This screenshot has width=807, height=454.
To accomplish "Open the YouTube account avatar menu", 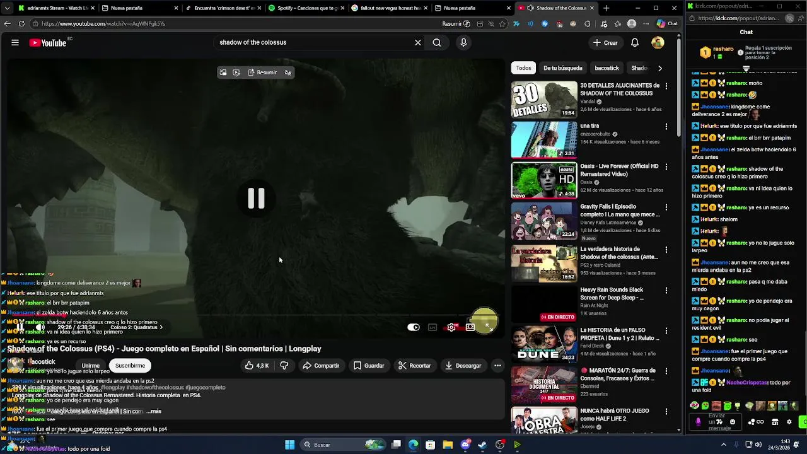I will pos(658,43).
